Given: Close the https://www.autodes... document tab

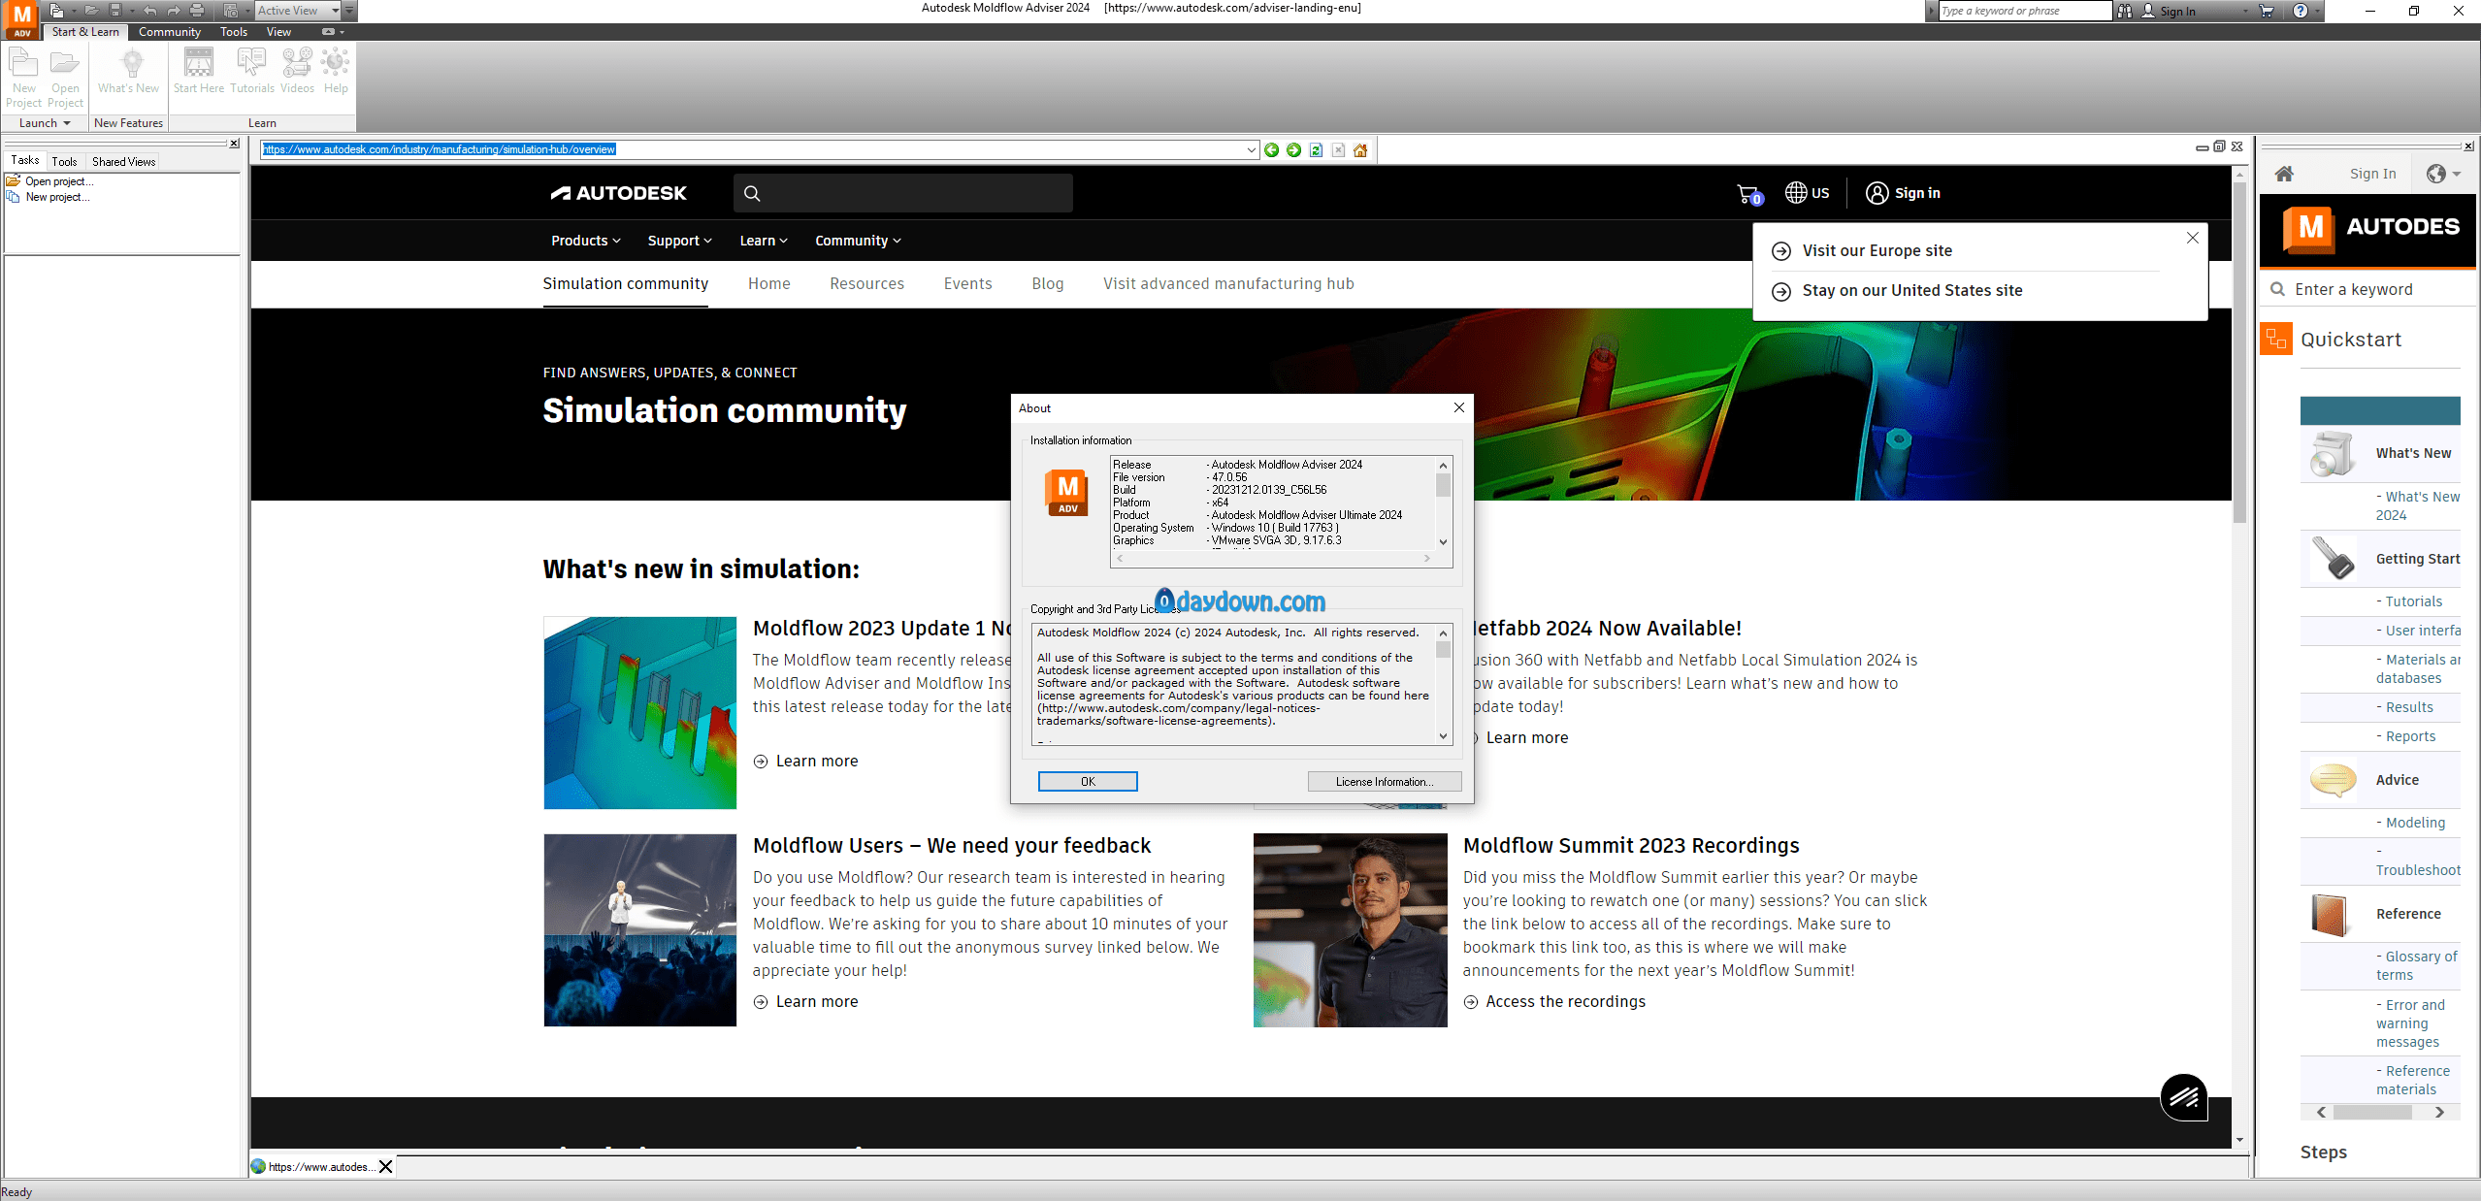Looking at the screenshot, I should pos(386,1167).
